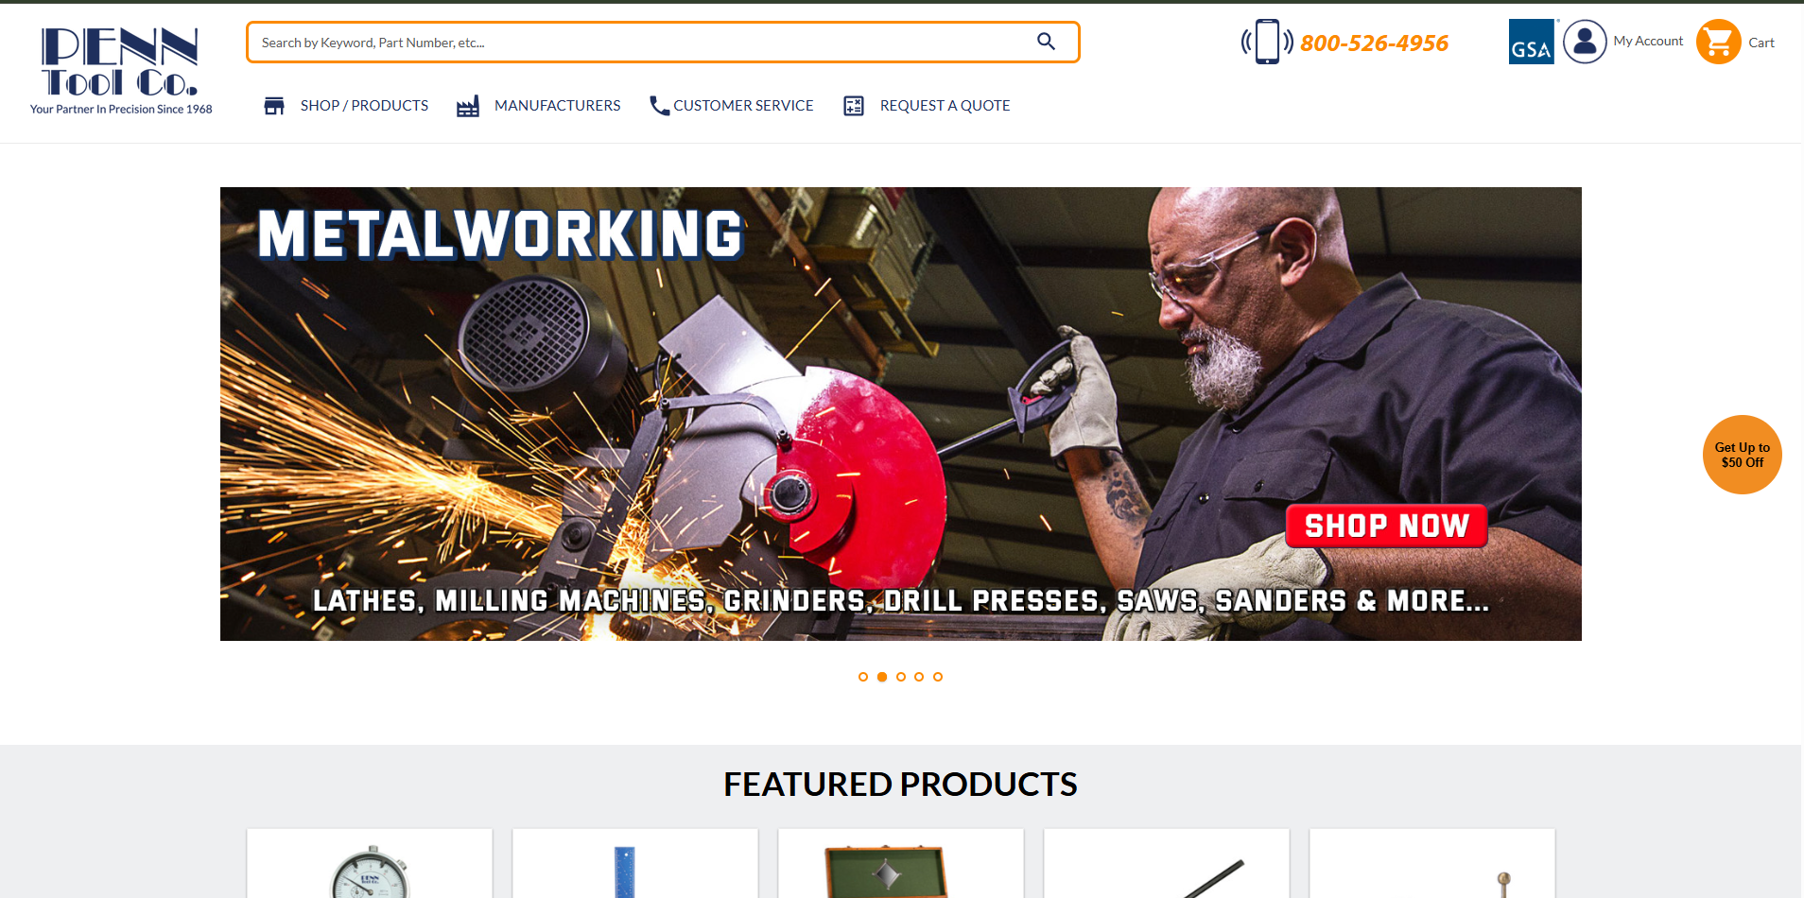Select the fifth carousel slide dot
Screen dimensions: 1804x898
pyautogui.click(x=938, y=677)
